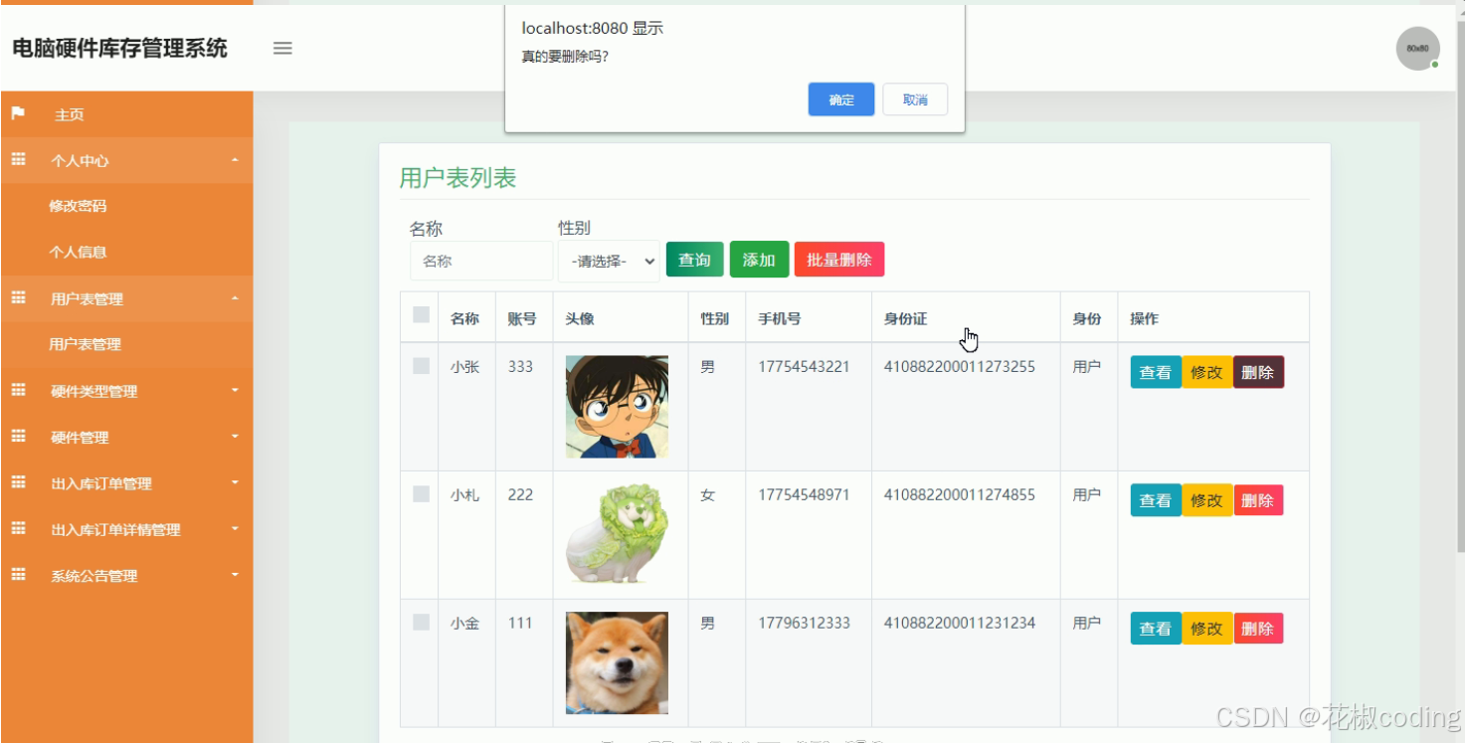Click the 批量删除 button
Screen dimensions: 1465x743
click(x=838, y=259)
